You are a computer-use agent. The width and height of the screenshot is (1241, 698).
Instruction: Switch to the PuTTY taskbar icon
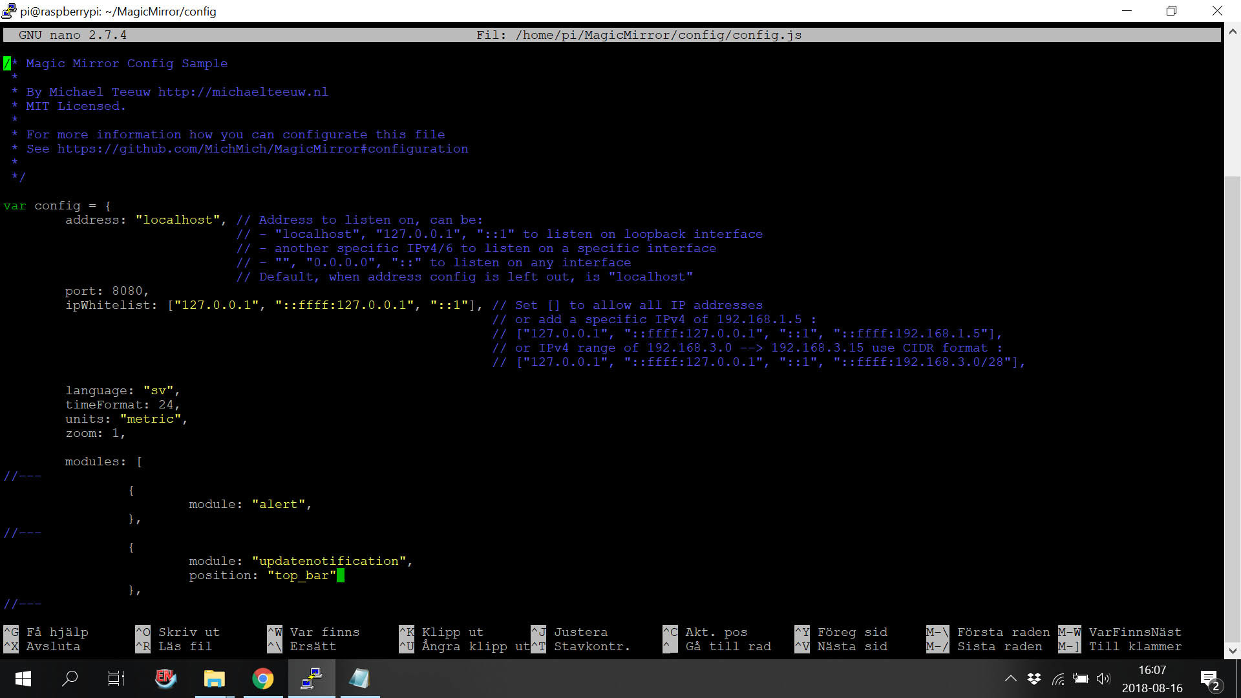(x=312, y=679)
